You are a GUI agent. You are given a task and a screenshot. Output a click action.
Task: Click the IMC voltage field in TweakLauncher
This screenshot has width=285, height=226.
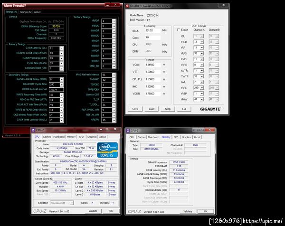click(152, 87)
